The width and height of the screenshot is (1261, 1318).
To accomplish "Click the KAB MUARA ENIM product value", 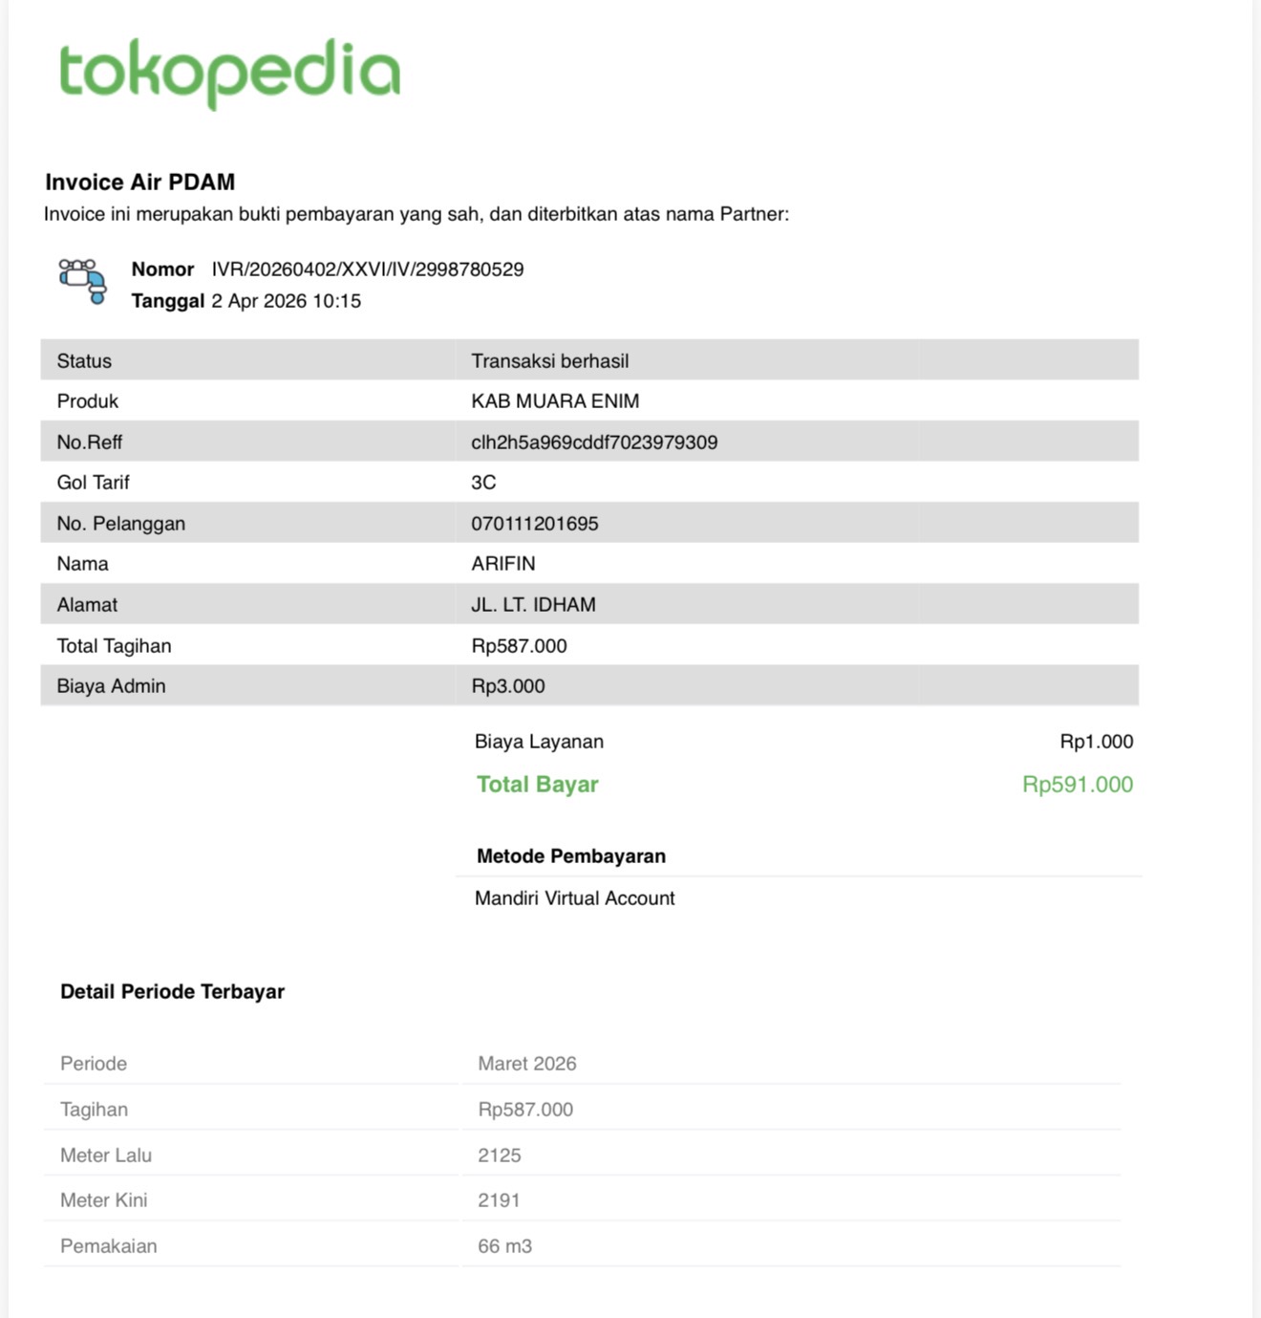I will (x=555, y=401).
